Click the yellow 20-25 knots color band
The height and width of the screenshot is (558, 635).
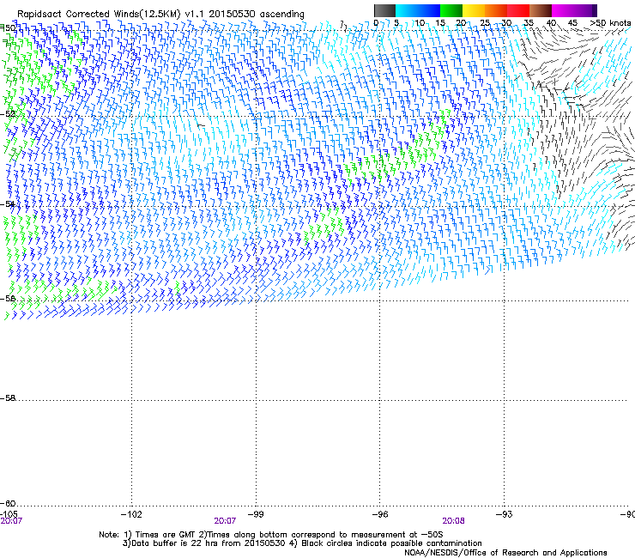474,10
